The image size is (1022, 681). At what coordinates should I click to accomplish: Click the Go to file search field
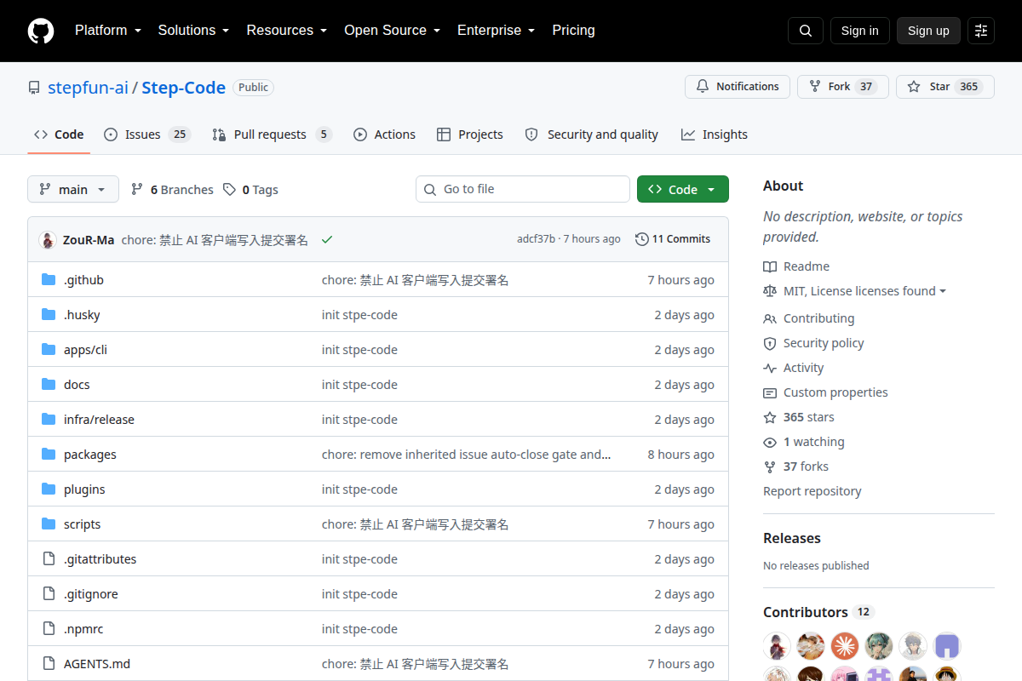(523, 189)
